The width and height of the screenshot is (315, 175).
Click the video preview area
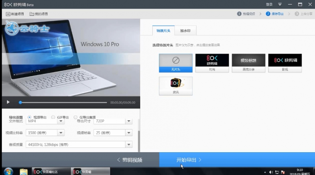point(71,57)
